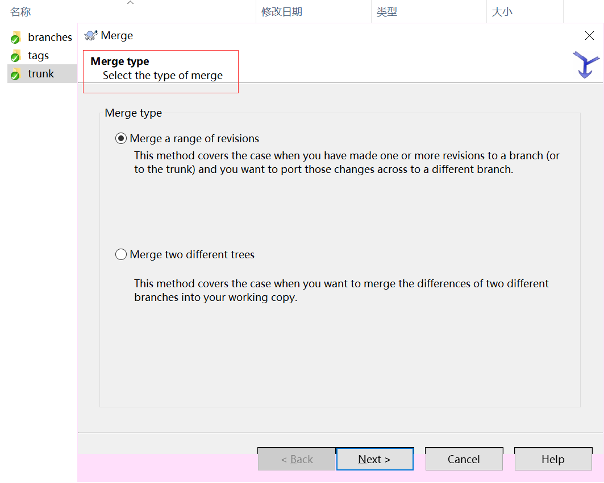Click the blue merge arrows icon

tap(585, 64)
